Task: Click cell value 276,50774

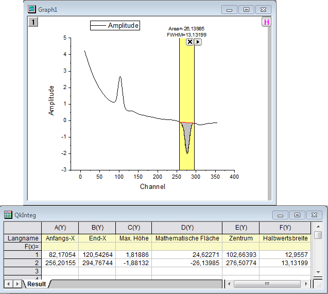Action: [x=241, y=263]
